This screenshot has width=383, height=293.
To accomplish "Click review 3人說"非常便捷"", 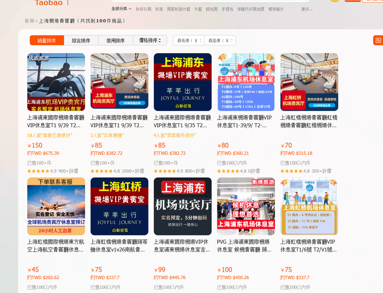I will coord(107,135).
